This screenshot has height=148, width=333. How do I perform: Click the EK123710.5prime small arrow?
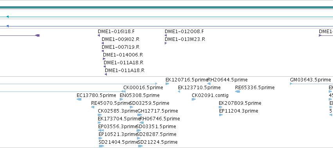(179, 92)
